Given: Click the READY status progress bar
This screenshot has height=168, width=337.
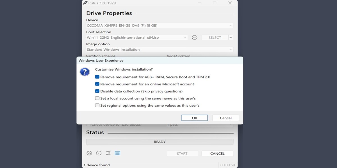Looking at the screenshot, I should [x=160, y=142].
